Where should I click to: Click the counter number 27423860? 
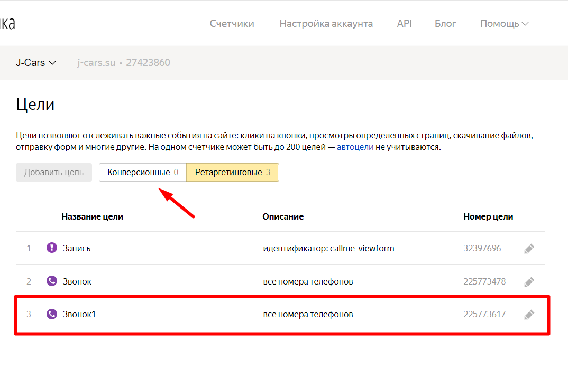coord(148,63)
